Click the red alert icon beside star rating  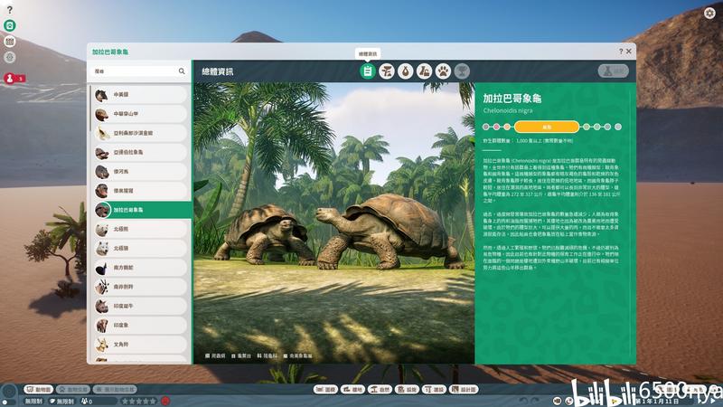click(x=165, y=402)
